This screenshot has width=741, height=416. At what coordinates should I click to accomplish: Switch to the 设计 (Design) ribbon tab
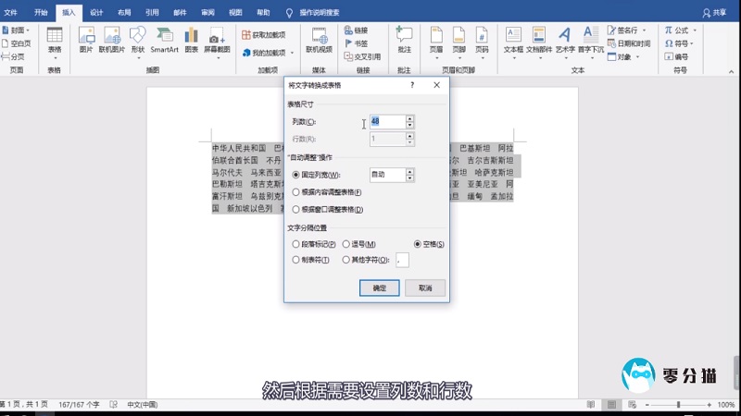(96, 12)
